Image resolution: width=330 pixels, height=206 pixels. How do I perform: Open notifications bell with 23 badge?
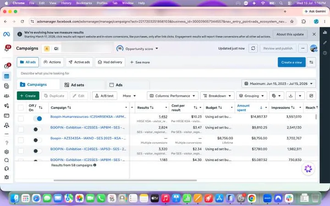7,48
